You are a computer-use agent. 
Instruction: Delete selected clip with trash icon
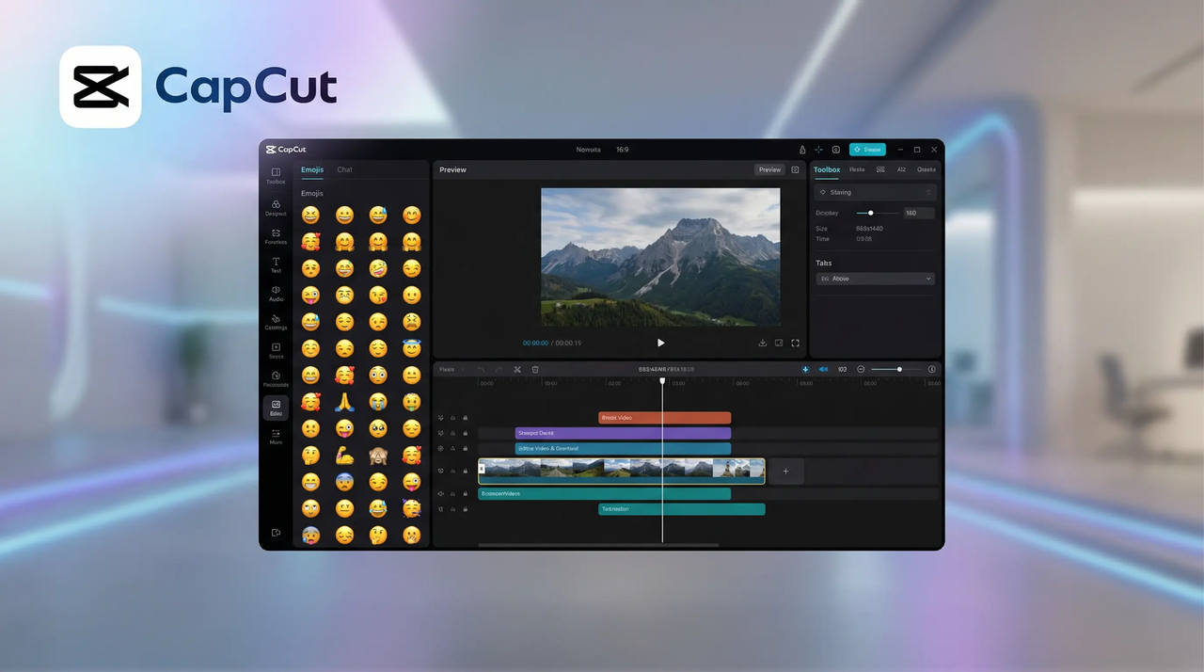535,370
